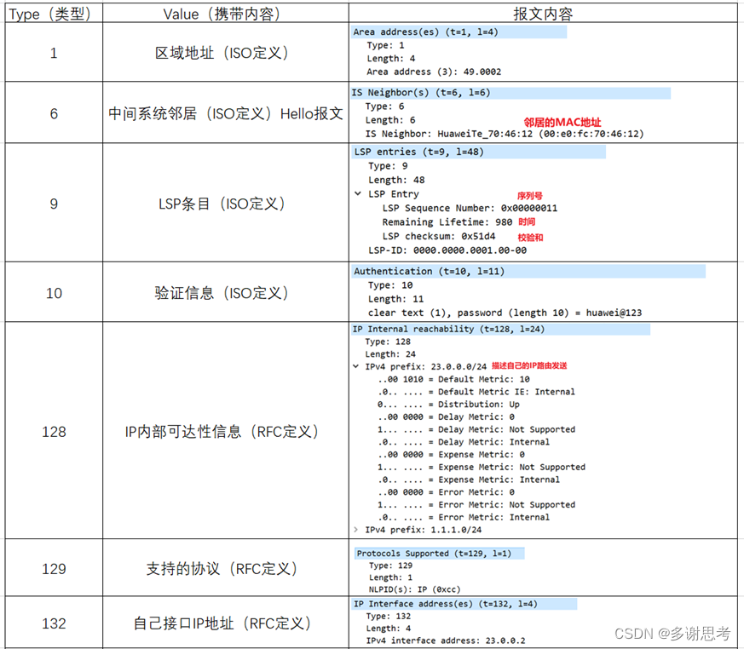Viewport: 744px width, 649px height.
Task: Click the Default Metric IE: Internal line
Action: coord(476,392)
